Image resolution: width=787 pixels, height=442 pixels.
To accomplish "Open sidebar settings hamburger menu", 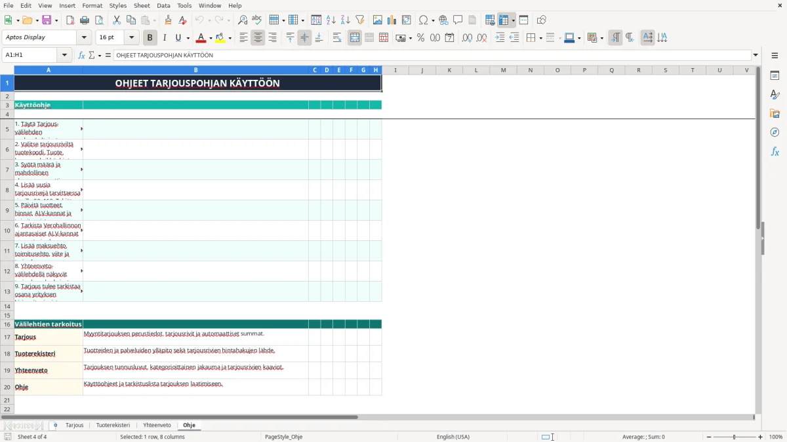I will point(775,56).
